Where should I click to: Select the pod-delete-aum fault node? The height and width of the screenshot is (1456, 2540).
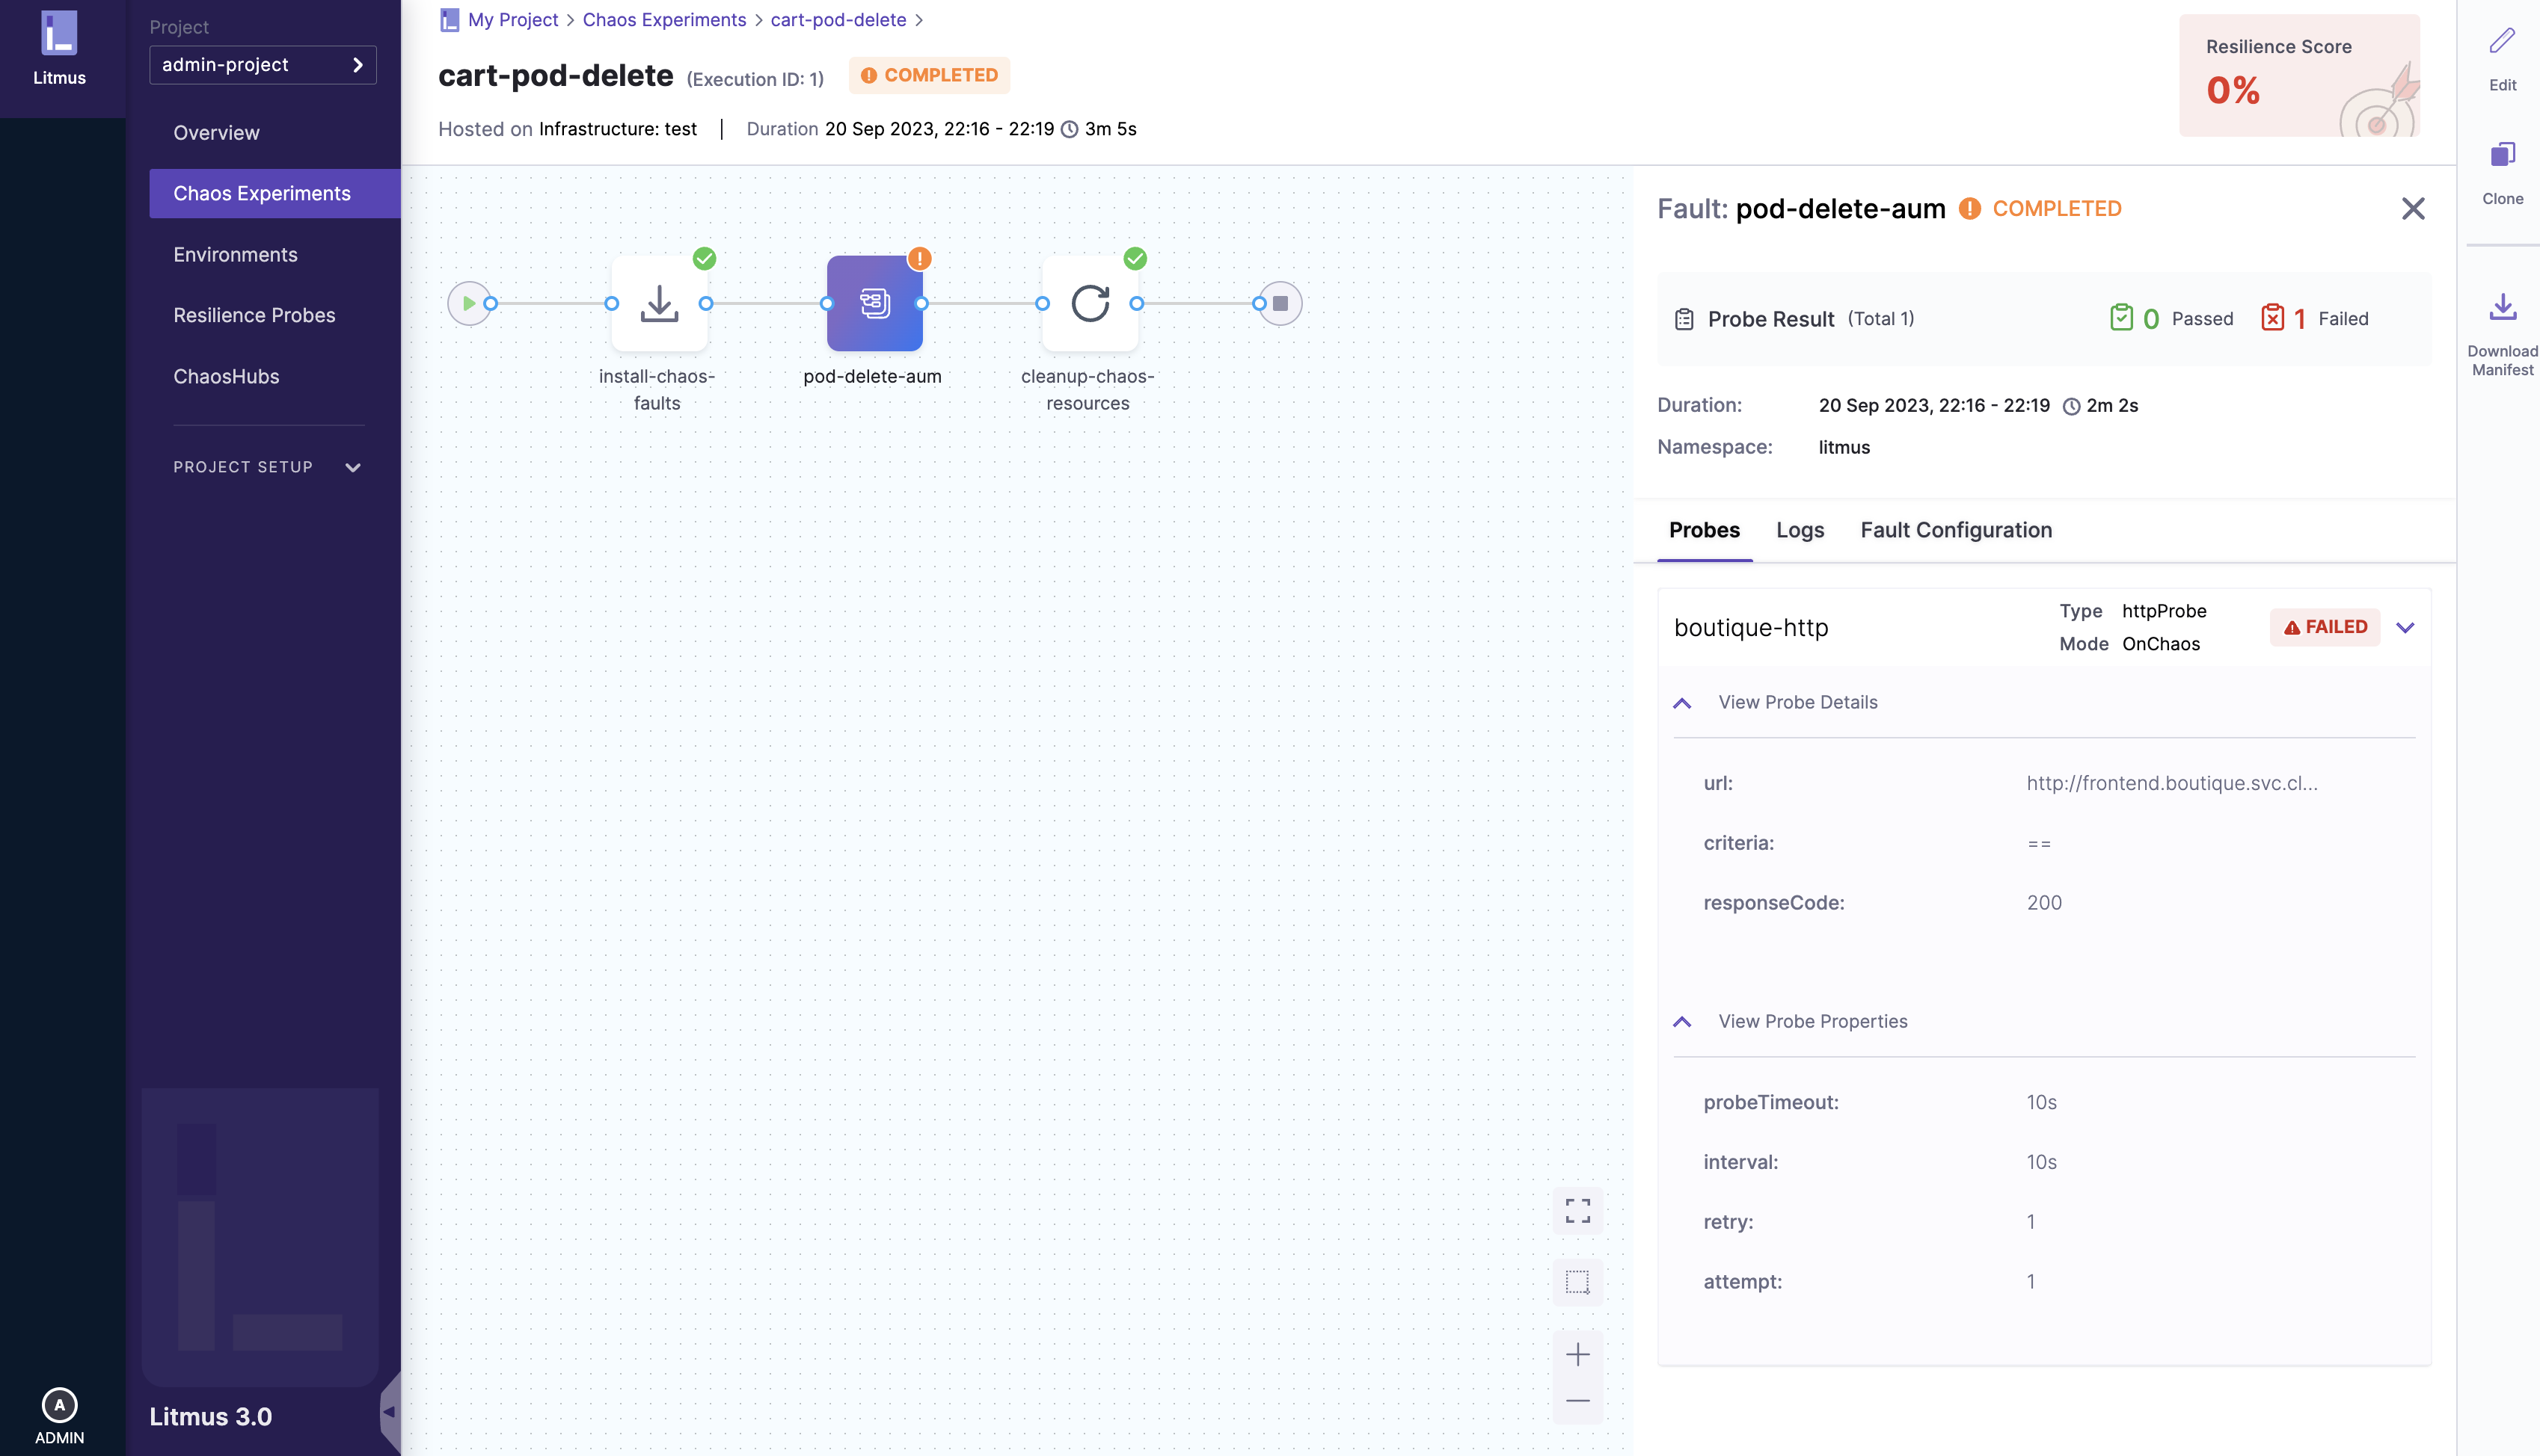pyautogui.click(x=874, y=303)
